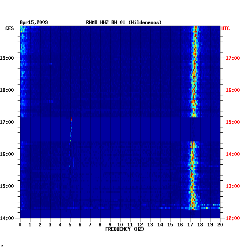Click frequency axis tick label 14
Viewport: 252px width, 250px height.
point(160,225)
